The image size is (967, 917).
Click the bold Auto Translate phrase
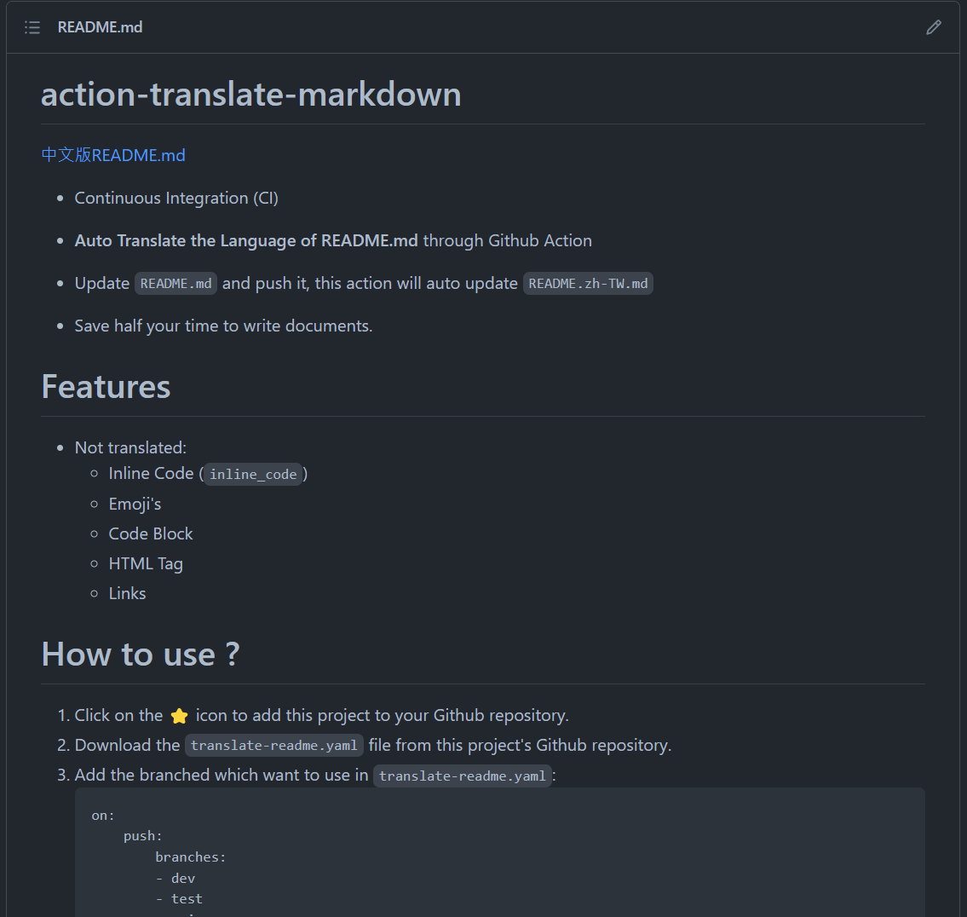[246, 240]
